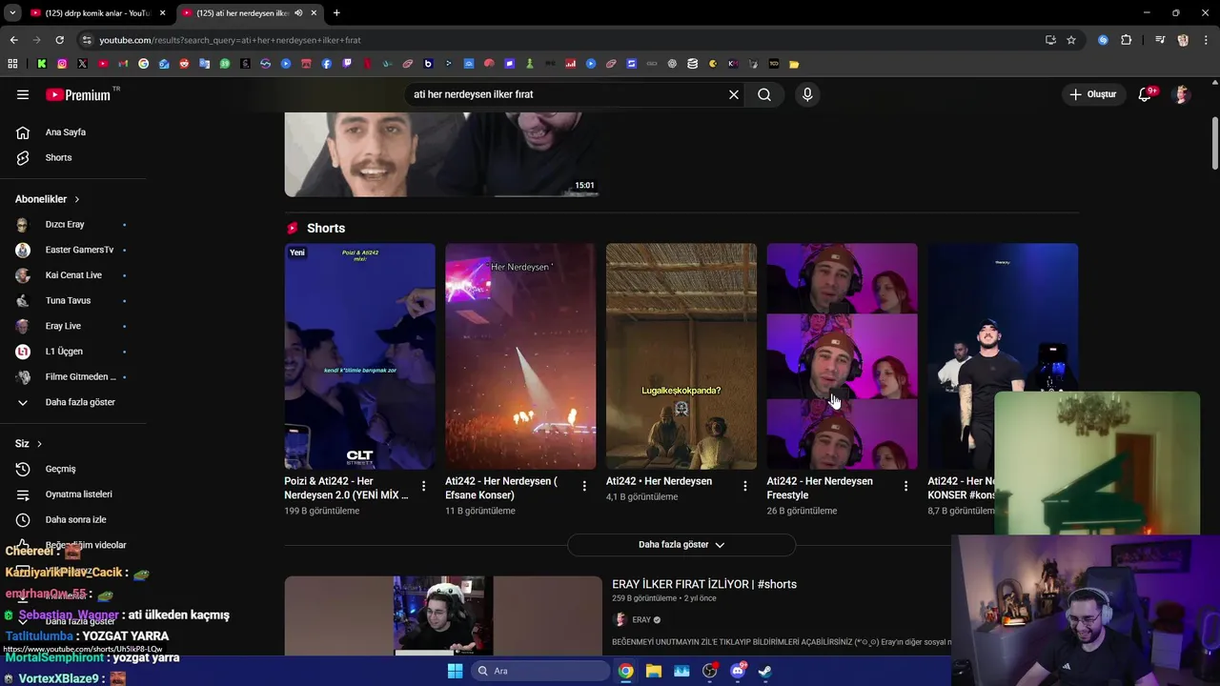Open notifications bell with 9+ badge
This screenshot has height=686, width=1220.
click(1146, 94)
